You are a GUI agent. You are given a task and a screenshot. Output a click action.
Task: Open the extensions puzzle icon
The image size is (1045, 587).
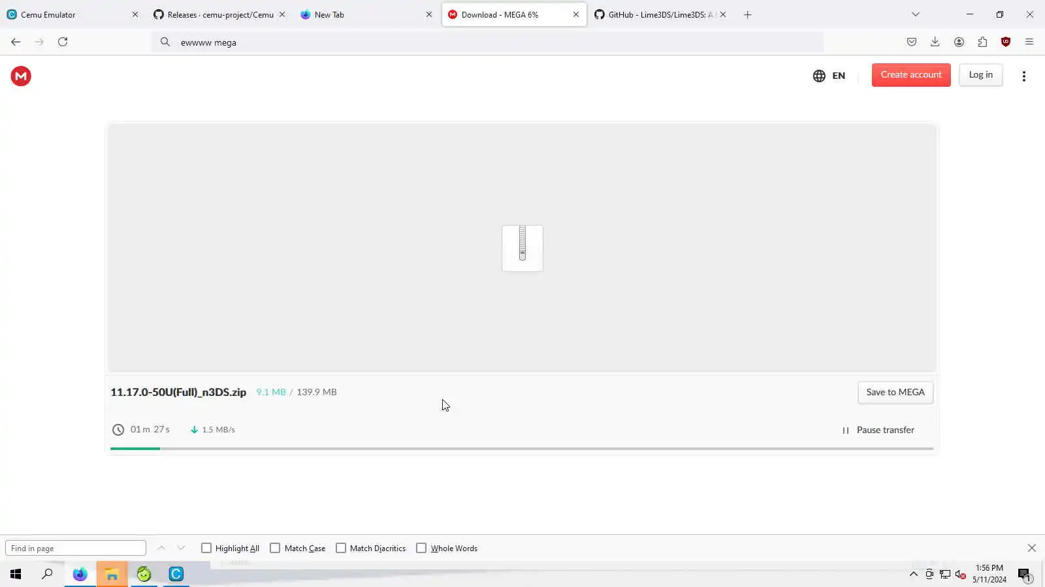click(982, 42)
